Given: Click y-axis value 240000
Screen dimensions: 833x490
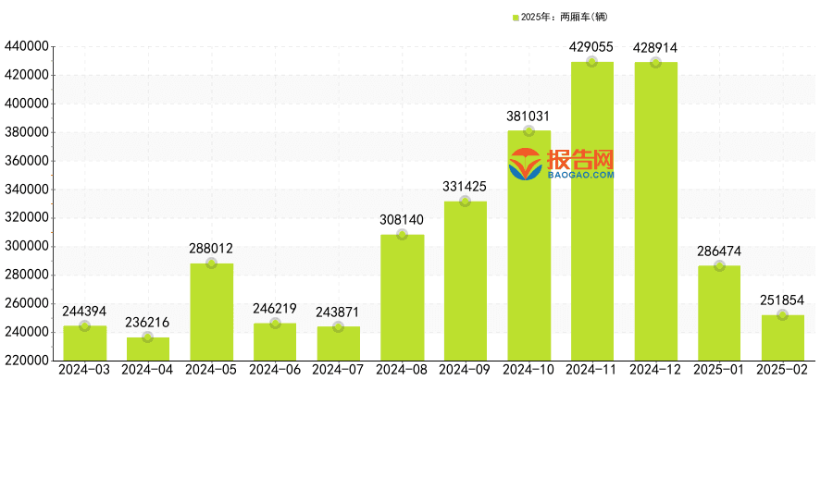Looking at the screenshot, I should [x=27, y=332].
